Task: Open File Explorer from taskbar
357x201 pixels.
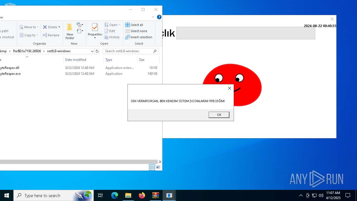Action: 128,195
